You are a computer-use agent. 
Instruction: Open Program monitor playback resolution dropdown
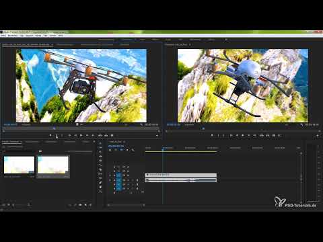287,124
